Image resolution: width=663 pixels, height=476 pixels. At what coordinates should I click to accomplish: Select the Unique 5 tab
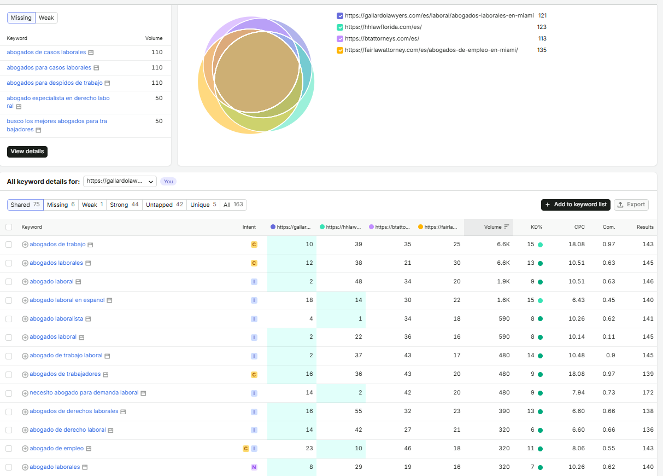203,205
